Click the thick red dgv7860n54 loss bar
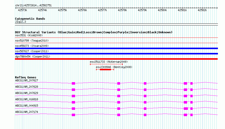The height and width of the screenshot is (129, 225). tap(116, 59)
